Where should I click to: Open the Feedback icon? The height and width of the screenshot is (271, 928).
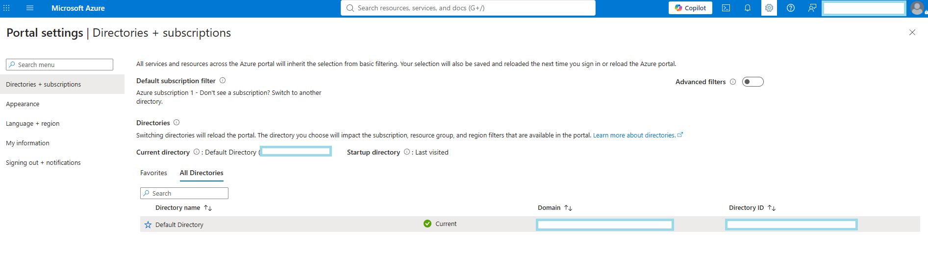coord(812,8)
